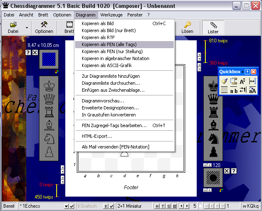Viewport: 262px width, 211px height.
Task: Select the black queen piece
Action: pos(213,99)
